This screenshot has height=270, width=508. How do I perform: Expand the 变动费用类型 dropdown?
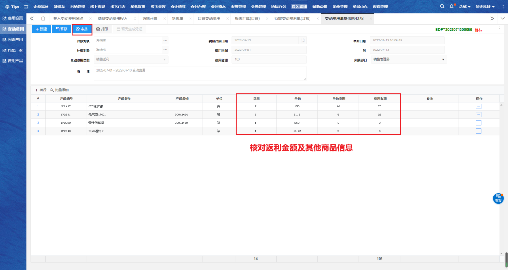[164, 60]
